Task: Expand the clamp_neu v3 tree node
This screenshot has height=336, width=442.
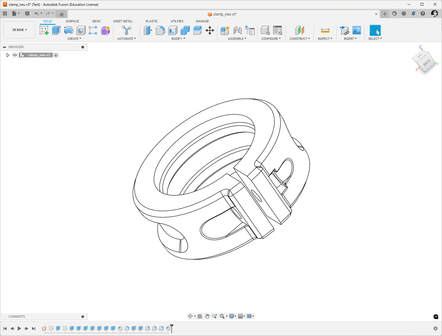Action: pos(8,55)
